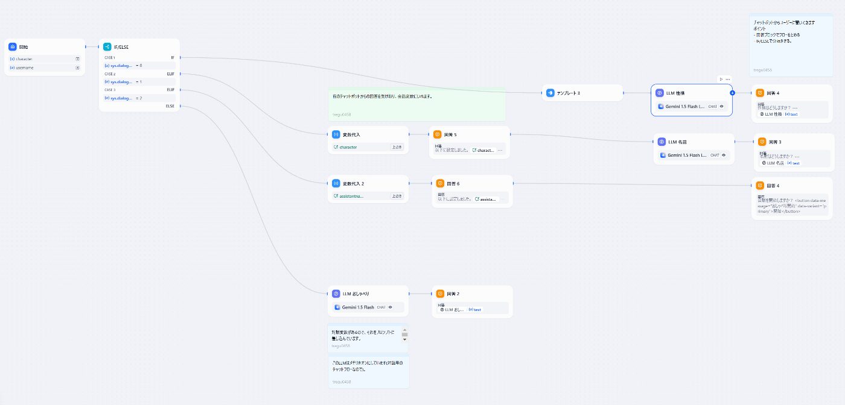
Task: Click the LLM 性格 node icon
Action: click(x=659, y=93)
